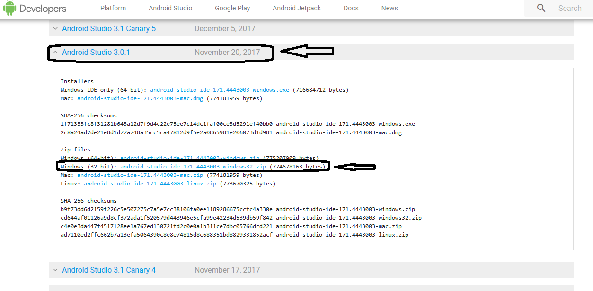Open Android Studio 3.1 Canary 4 title
593x291 pixels.
click(x=109, y=270)
